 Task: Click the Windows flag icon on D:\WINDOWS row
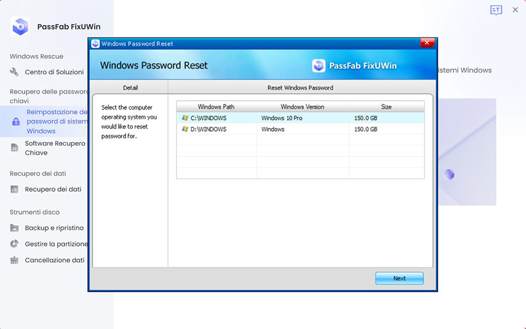(185, 129)
